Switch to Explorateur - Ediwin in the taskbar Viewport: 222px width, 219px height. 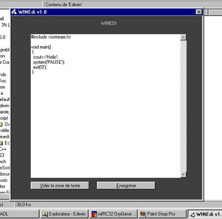64,214
